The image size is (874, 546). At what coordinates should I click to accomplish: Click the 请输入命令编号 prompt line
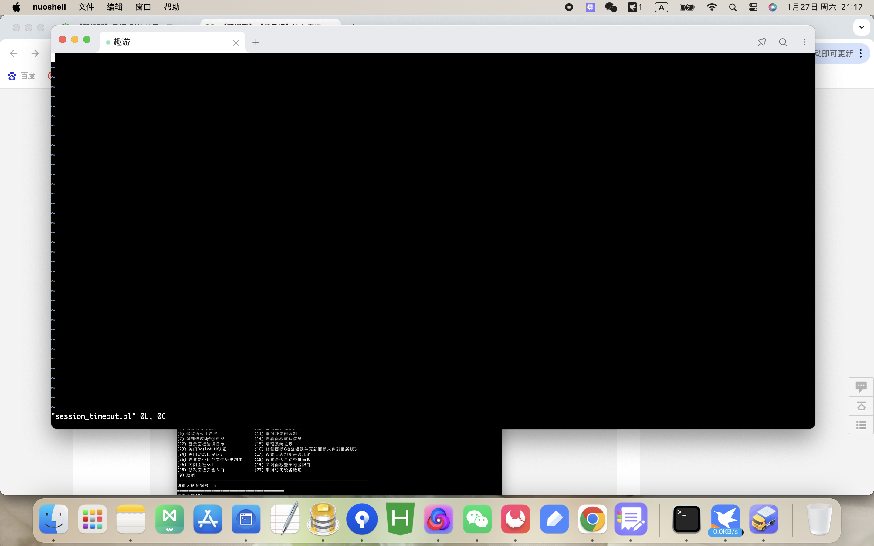196,485
